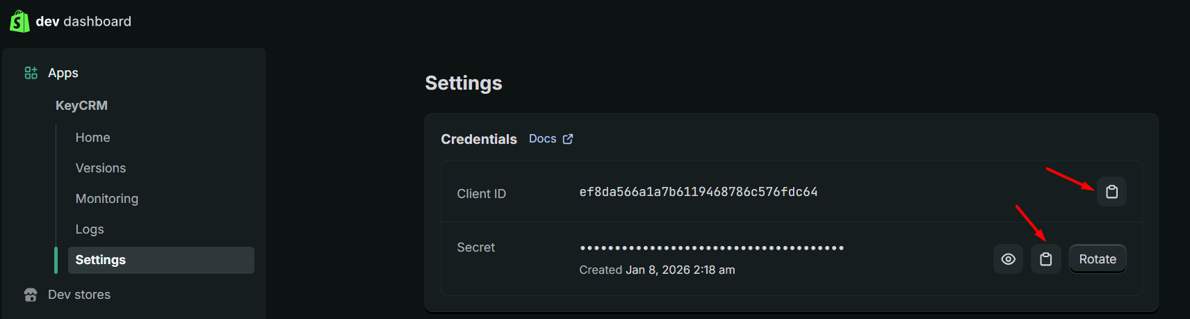Navigate to Monitoring
Screen dimensions: 1190x319
(107, 199)
